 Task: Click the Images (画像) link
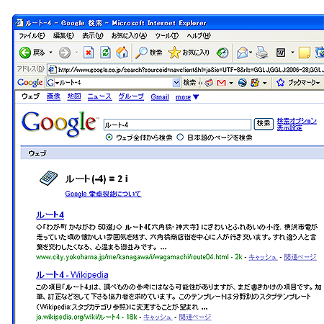tap(53, 96)
